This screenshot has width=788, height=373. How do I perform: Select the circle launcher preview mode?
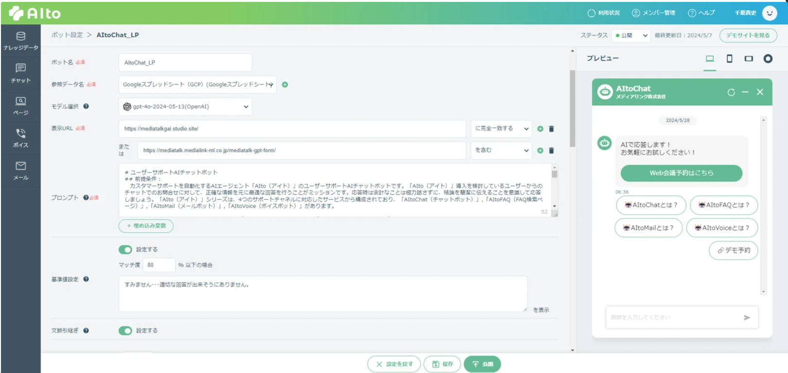768,59
